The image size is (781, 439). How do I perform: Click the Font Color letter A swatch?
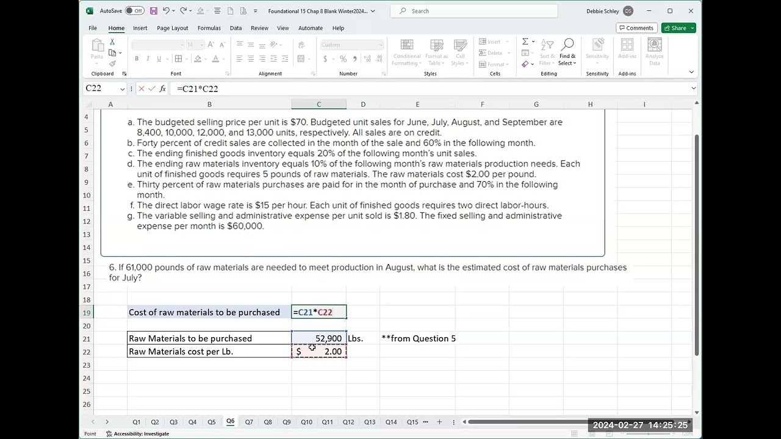215,59
